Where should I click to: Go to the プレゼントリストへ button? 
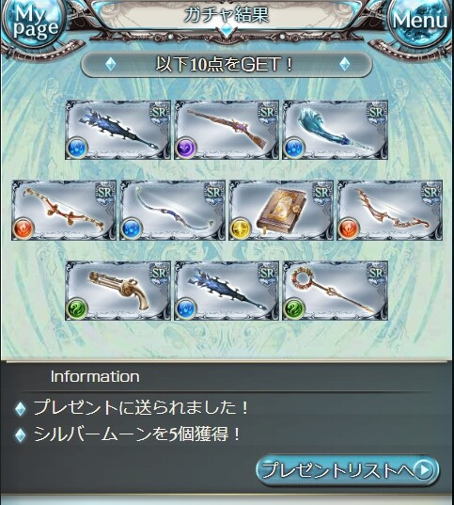[x=348, y=470]
